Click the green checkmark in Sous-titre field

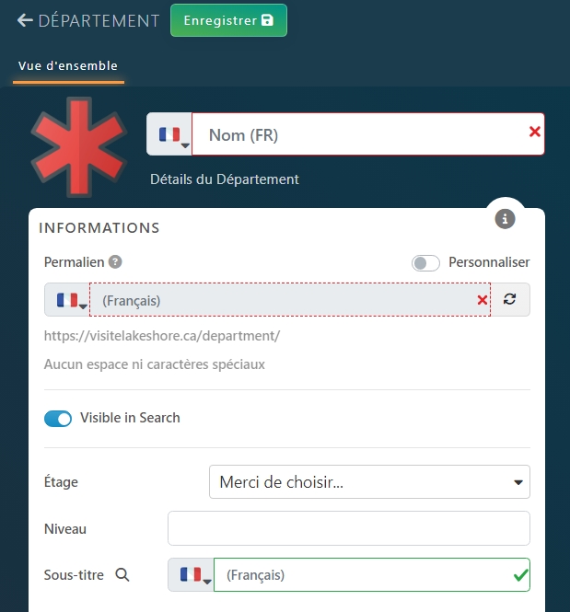click(x=520, y=575)
